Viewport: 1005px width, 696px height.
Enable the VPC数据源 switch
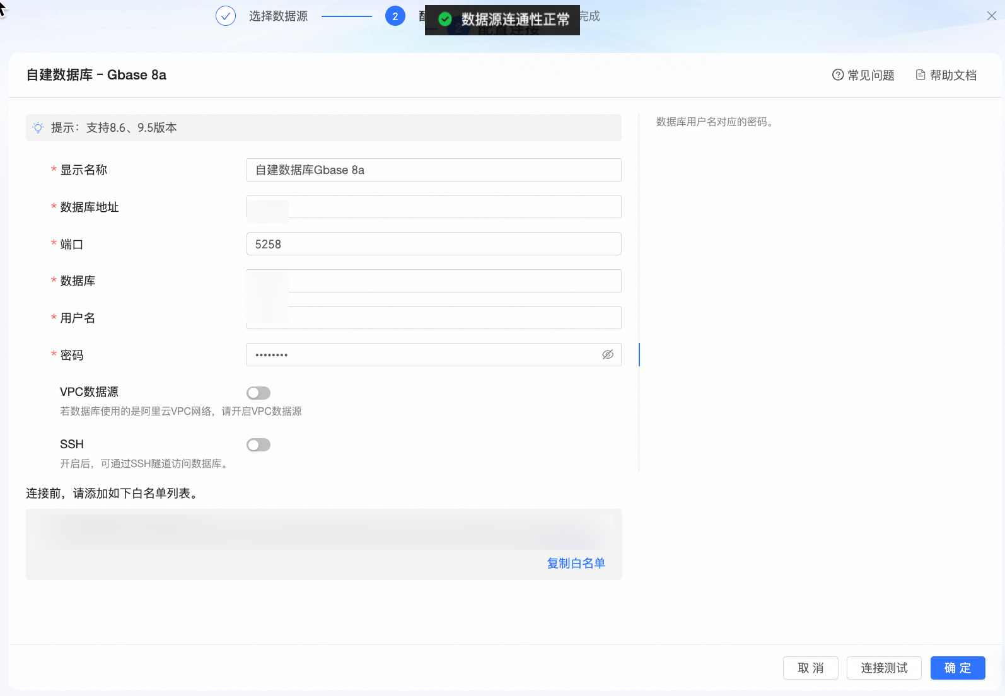(259, 393)
